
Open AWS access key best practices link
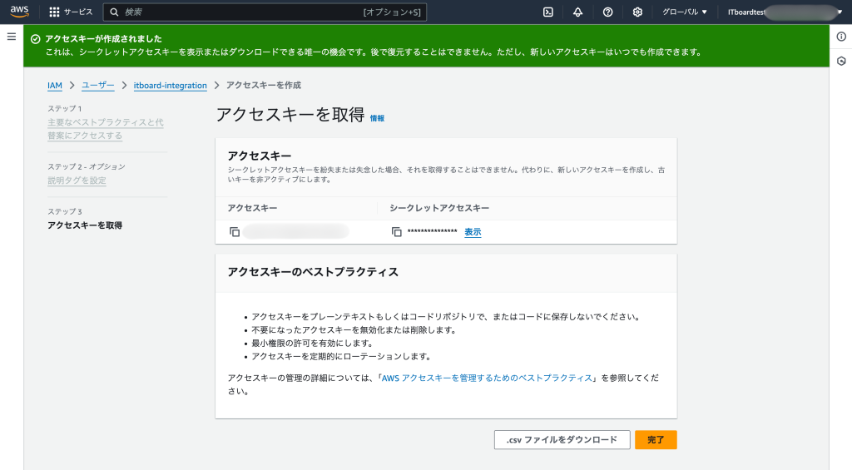[x=487, y=378]
